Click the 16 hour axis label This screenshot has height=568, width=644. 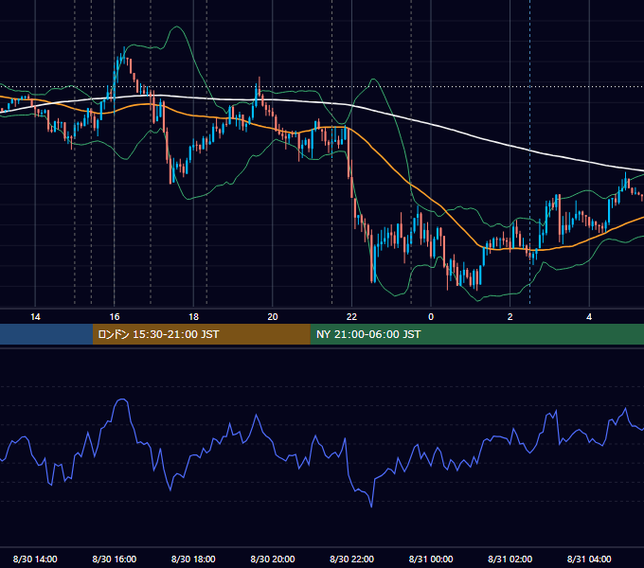(x=115, y=317)
